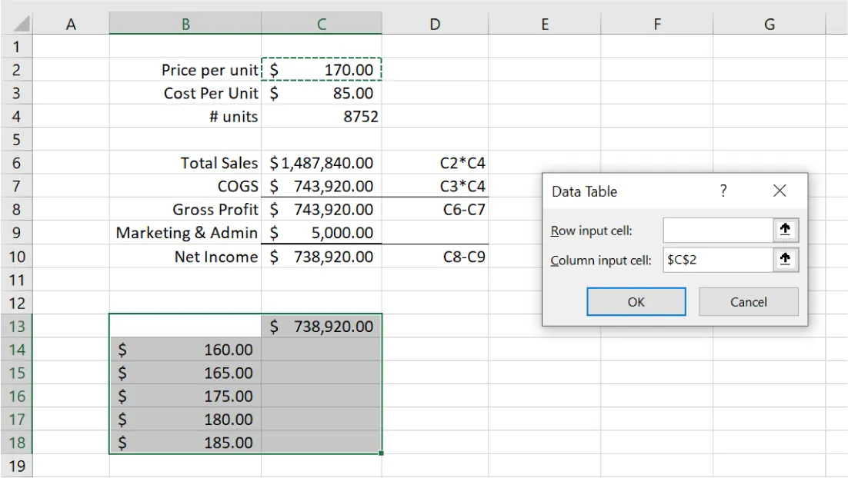Select cell C13 showing $738,920.00

322,326
